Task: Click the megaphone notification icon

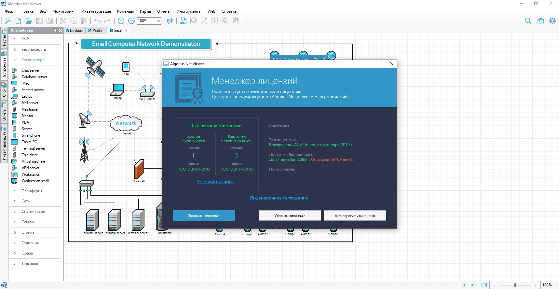Action: click(170, 21)
